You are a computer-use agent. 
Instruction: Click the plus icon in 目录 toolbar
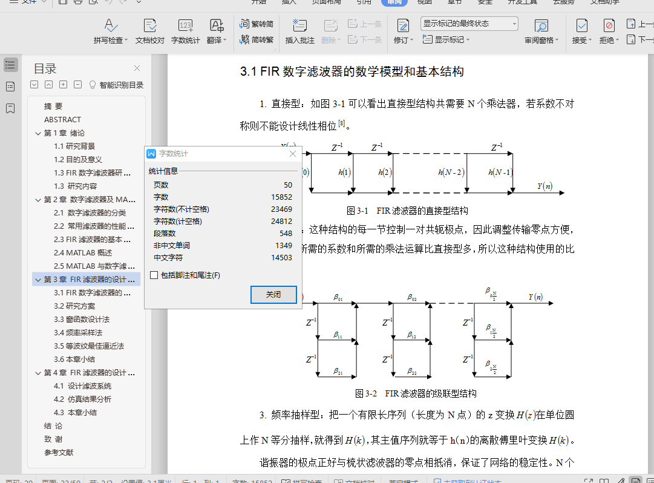coord(63,85)
